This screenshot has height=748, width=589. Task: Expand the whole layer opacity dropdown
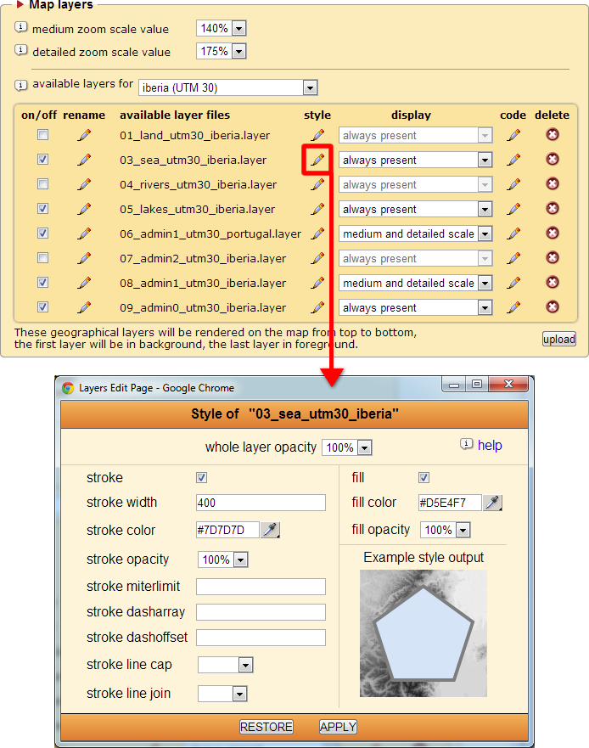(x=347, y=447)
